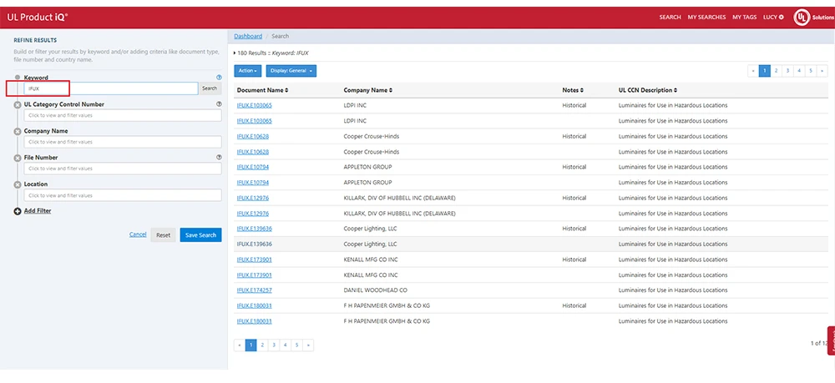Click the Reset button

[x=163, y=235]
